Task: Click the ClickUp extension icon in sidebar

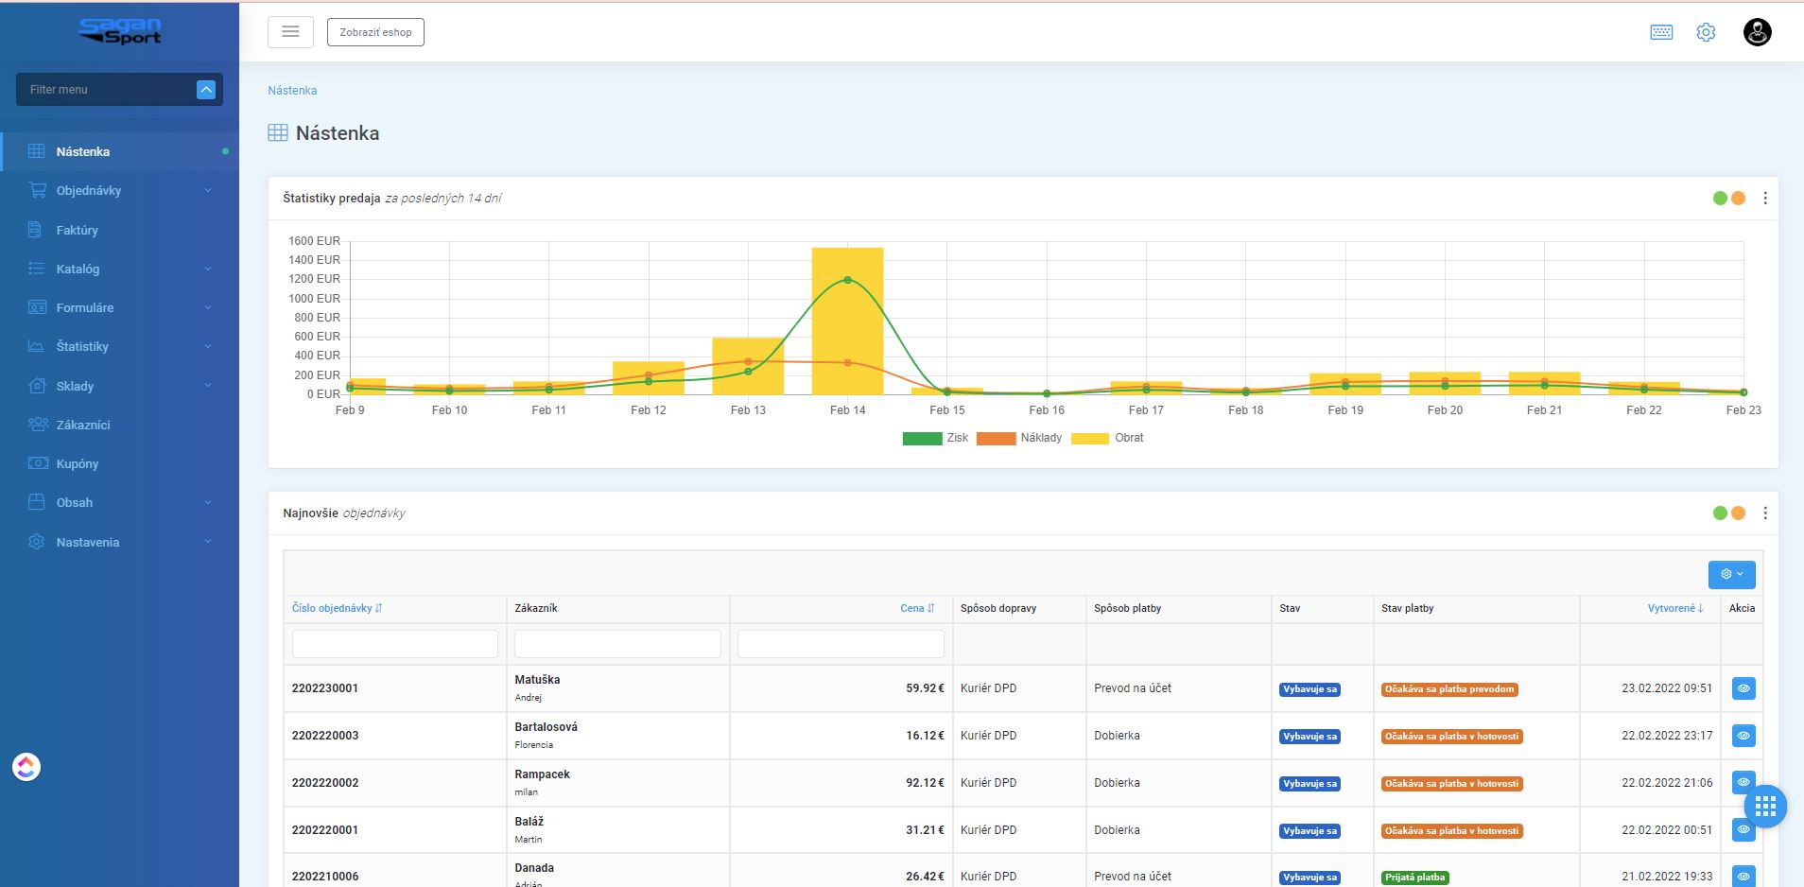Action: pos(26,767)
